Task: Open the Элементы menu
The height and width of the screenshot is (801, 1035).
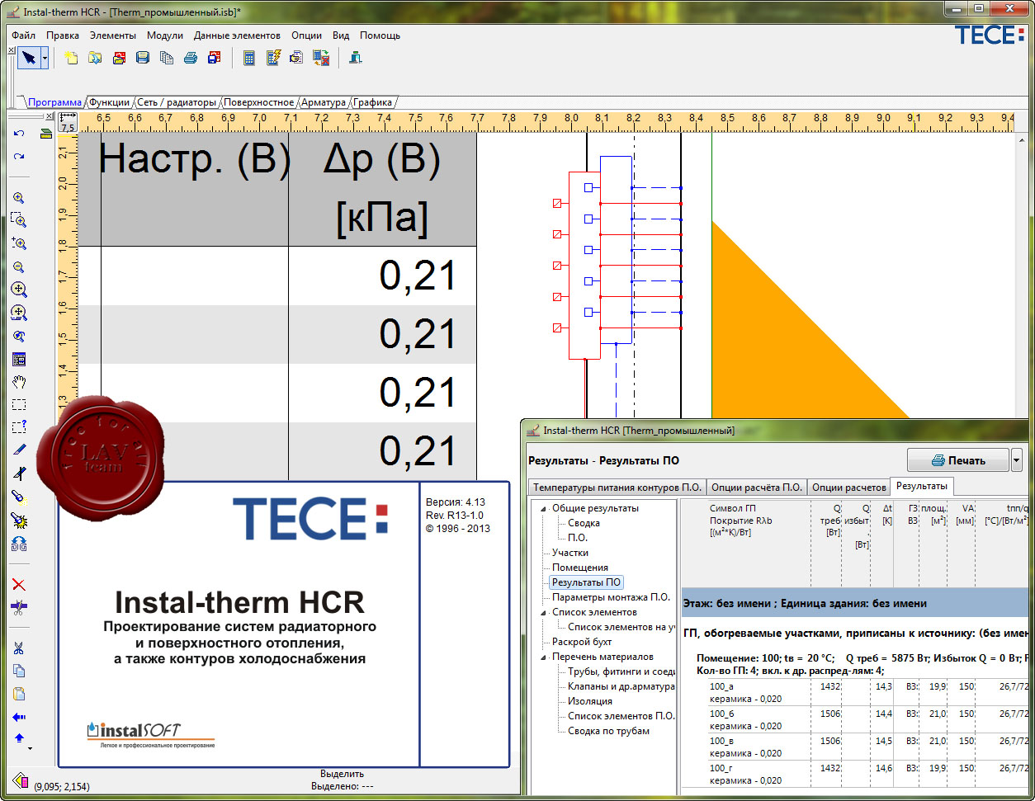Action: pos(113,35)
